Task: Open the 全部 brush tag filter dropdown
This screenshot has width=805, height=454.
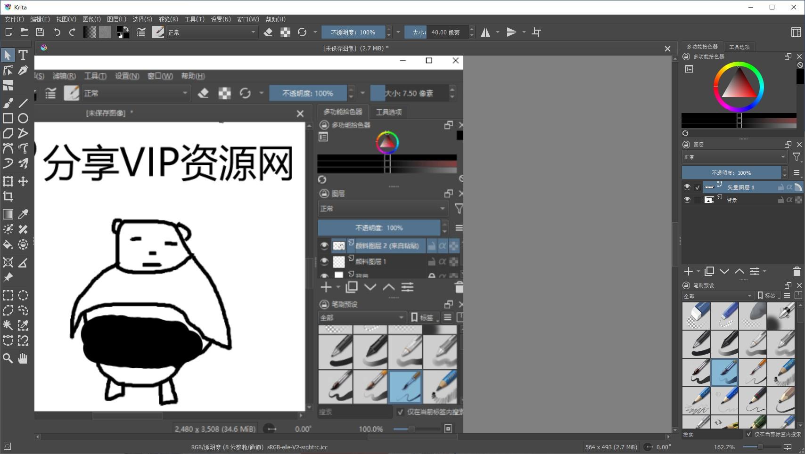Action: 717,296
